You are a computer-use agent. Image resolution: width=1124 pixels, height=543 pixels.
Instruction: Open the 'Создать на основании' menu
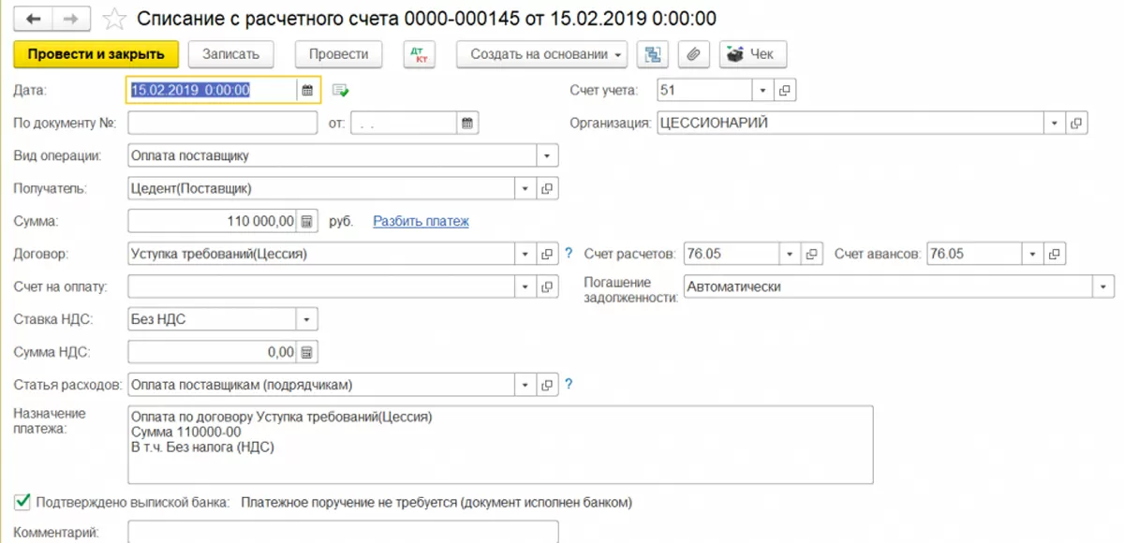point(541,54)
